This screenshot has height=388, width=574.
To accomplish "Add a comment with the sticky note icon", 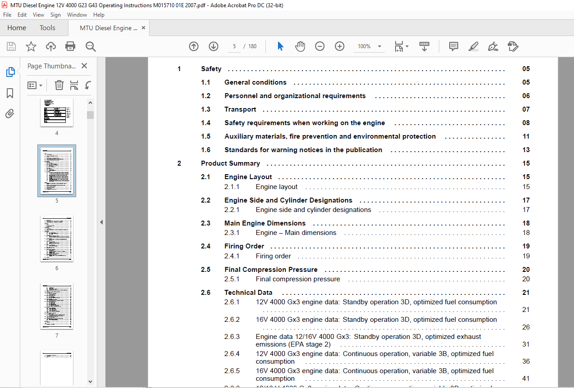I will (x=454, y=46).
